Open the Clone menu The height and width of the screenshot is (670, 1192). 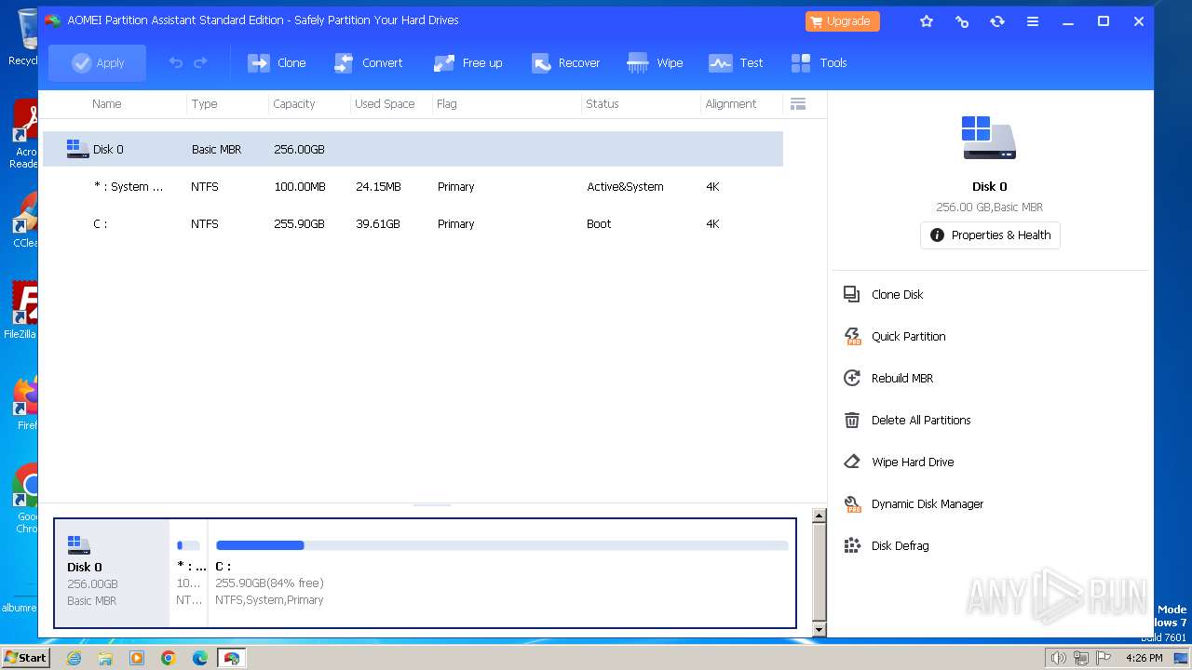pos(277,62)
